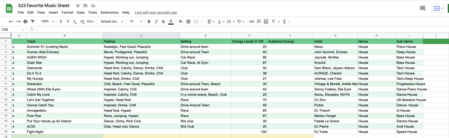
Task: Select 'Car Race, At Gym' setting cell
Action: tap(206, 63)
